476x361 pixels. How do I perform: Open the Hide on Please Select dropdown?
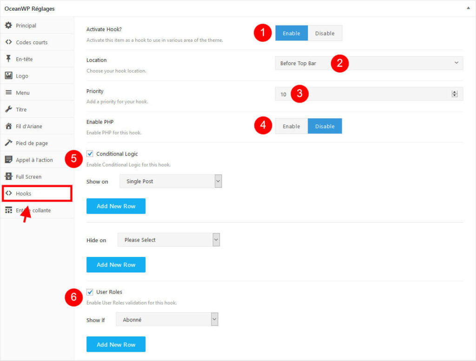coord(168,240)
